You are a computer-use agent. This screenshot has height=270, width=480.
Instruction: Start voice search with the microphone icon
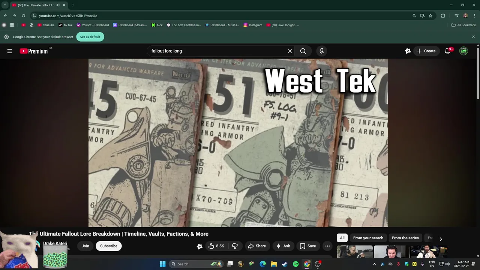tap(321, 51)
